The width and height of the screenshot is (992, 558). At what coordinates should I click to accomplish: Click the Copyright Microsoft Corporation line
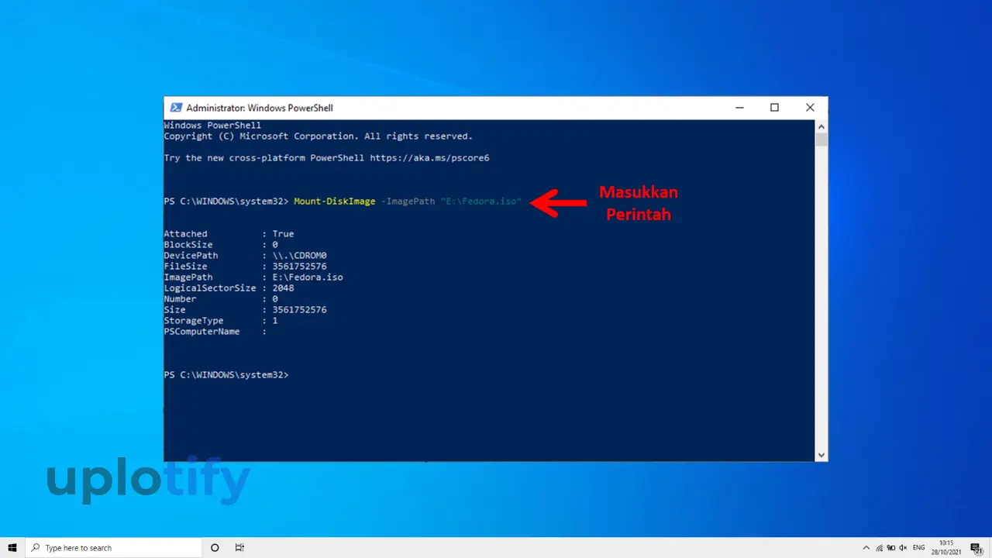318,136
